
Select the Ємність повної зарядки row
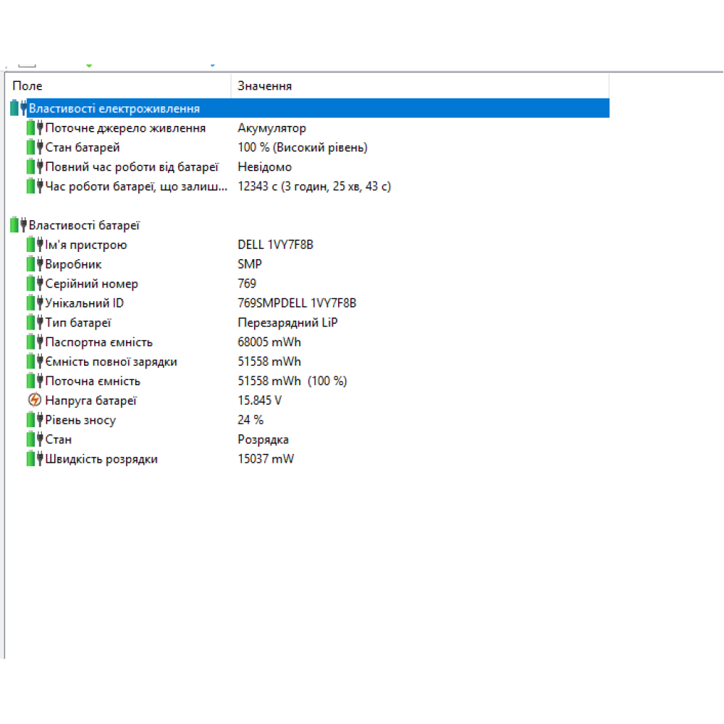[145, 361]
